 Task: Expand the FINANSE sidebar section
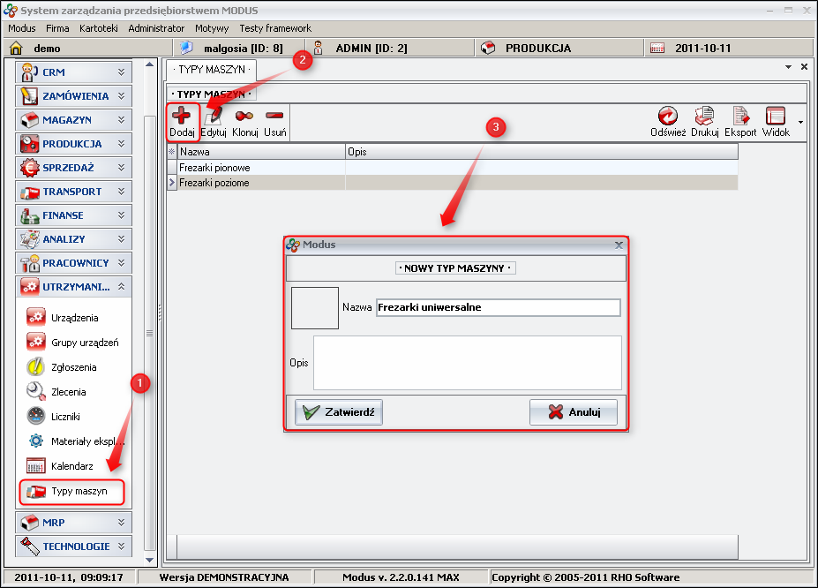tap(73, 215)
